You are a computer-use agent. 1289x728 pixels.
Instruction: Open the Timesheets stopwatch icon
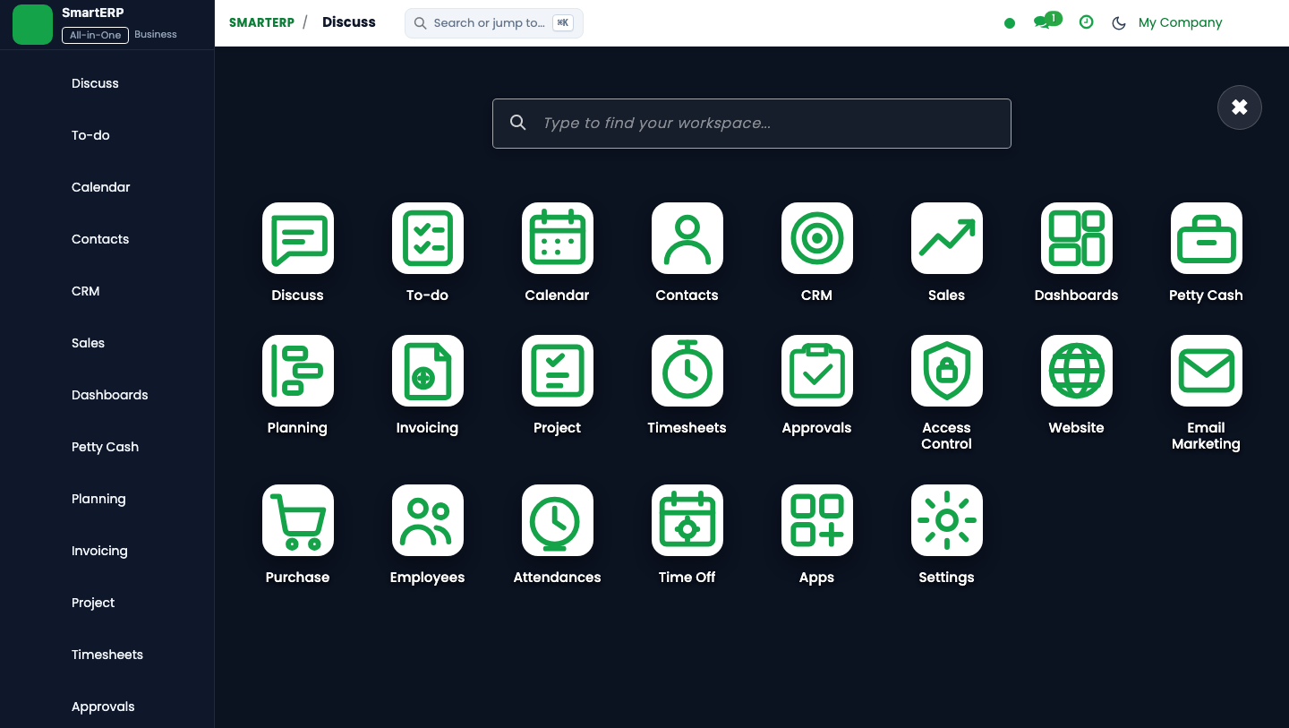click(x=687, y=371)
